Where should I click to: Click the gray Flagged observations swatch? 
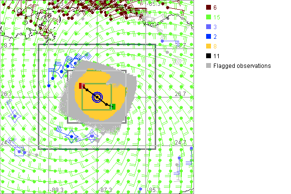tap(208, 66)
